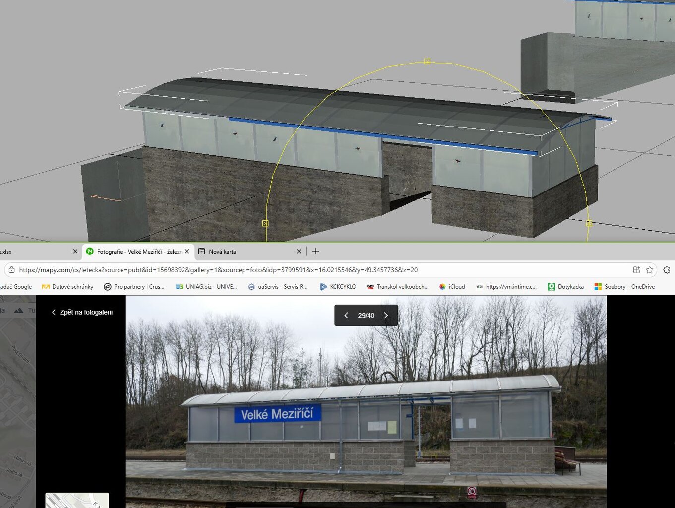
Task: Click top yellow handle on rotation arc
Action: [x=427, y=62]
